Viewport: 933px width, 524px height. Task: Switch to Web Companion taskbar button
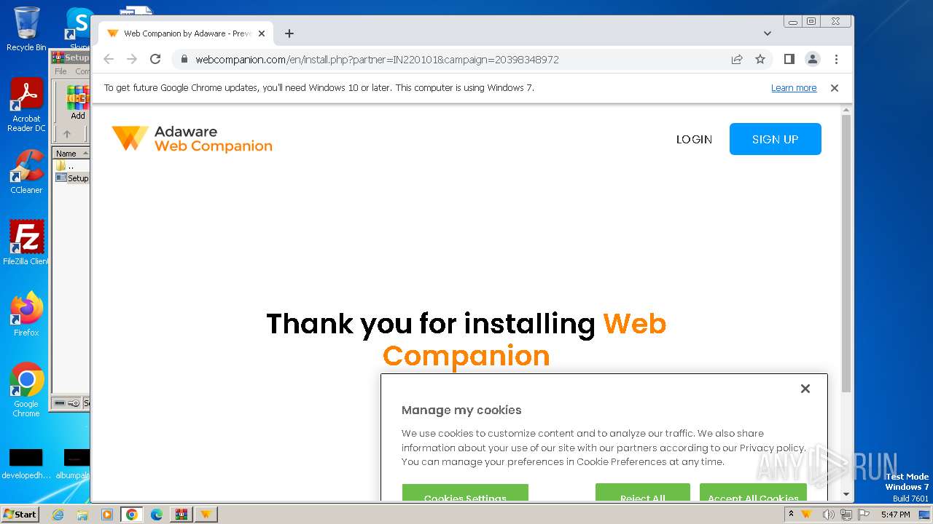(x=206, y=515)
